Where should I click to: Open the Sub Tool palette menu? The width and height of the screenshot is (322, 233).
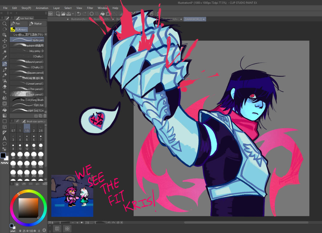[x=12, y=18]
